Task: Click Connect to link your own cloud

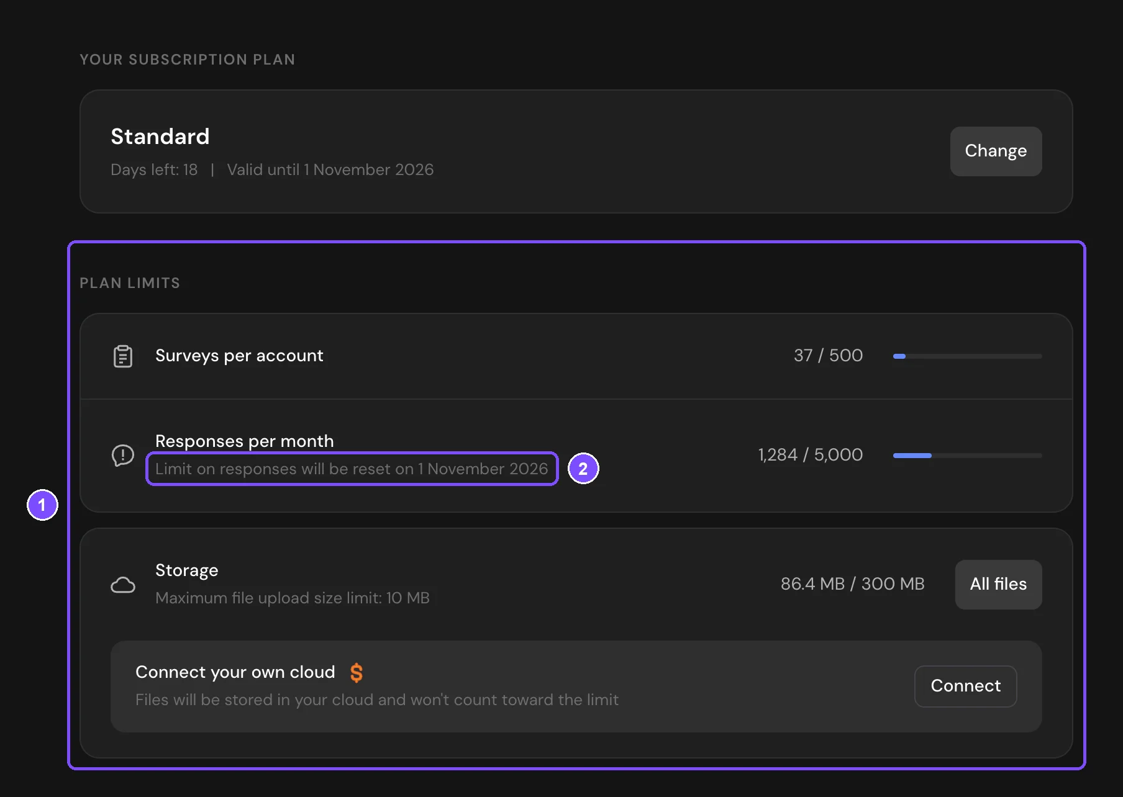Action: pos(965,686)
